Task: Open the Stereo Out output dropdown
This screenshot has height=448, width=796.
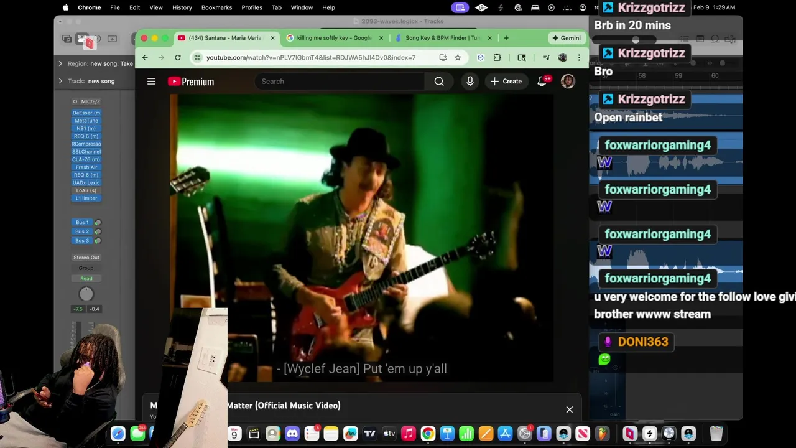Action: point(86,258)
